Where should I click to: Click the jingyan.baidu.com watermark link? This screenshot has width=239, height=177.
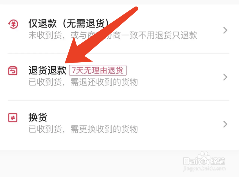click(x=204, y=169)
